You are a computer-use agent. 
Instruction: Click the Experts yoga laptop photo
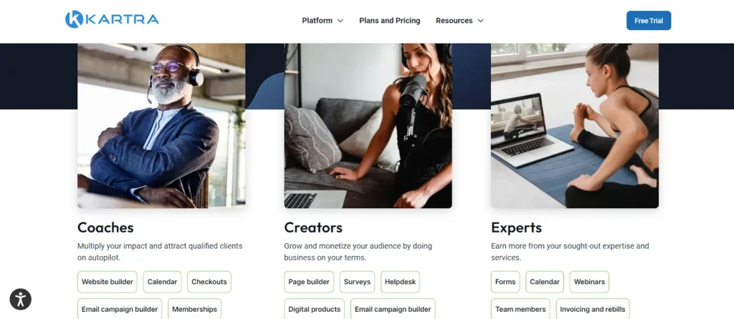[575, 126]
